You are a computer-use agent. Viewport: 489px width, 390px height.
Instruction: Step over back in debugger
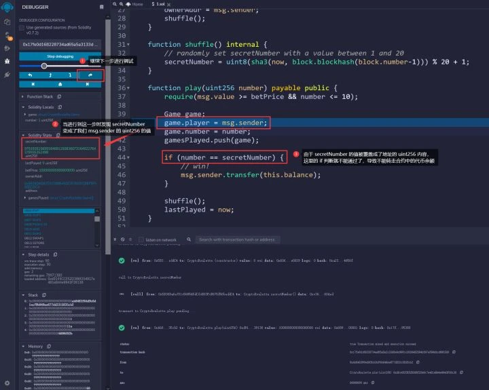point(30,75)
